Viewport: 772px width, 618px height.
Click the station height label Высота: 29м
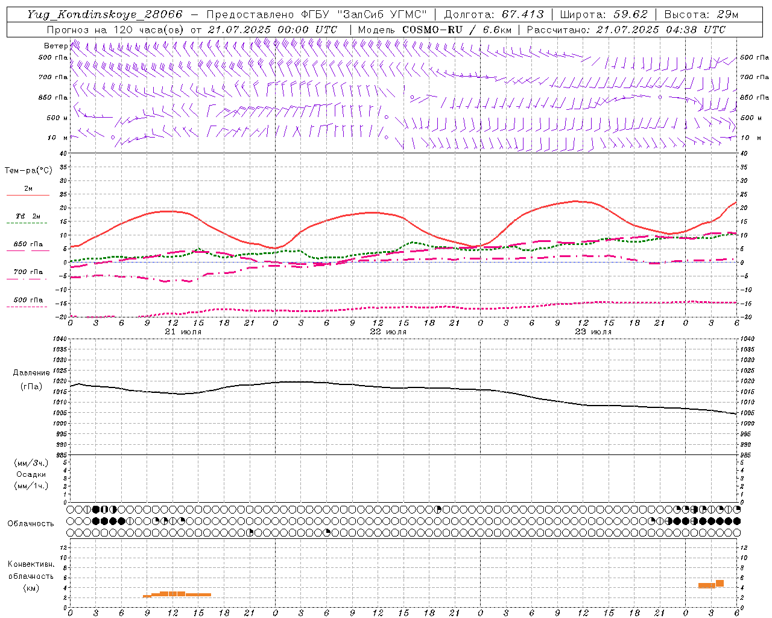click(x=701, y=14)
